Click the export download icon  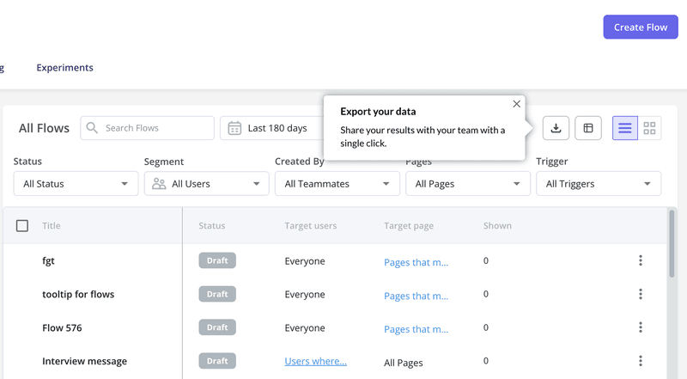pos(556,128)
